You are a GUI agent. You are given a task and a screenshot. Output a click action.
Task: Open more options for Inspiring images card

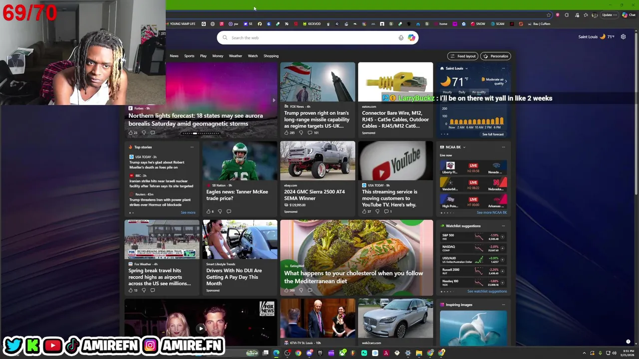tap(503, 305)
